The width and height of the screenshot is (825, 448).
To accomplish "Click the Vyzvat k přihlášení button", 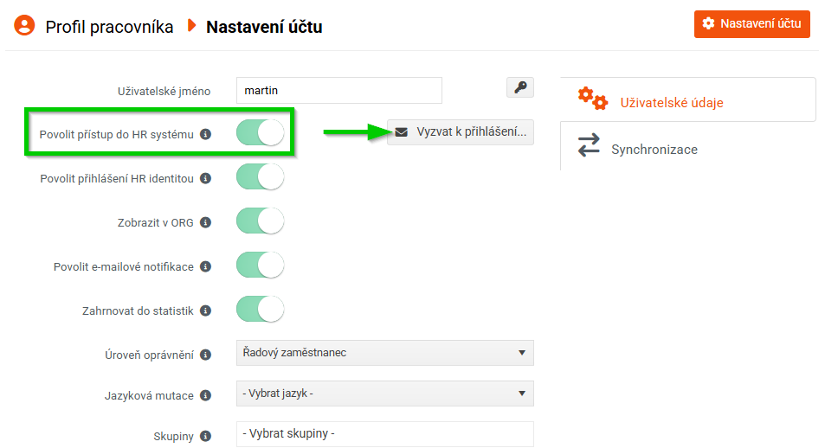I will 461,132.
